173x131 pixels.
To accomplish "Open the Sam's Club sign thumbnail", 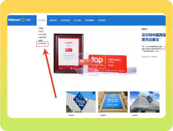I will click(81, 102).
